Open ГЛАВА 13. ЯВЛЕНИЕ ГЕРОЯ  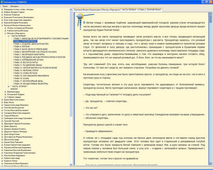point(26,70)
